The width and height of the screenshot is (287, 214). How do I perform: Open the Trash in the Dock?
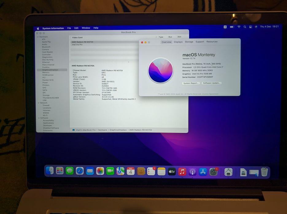(264, 172)
